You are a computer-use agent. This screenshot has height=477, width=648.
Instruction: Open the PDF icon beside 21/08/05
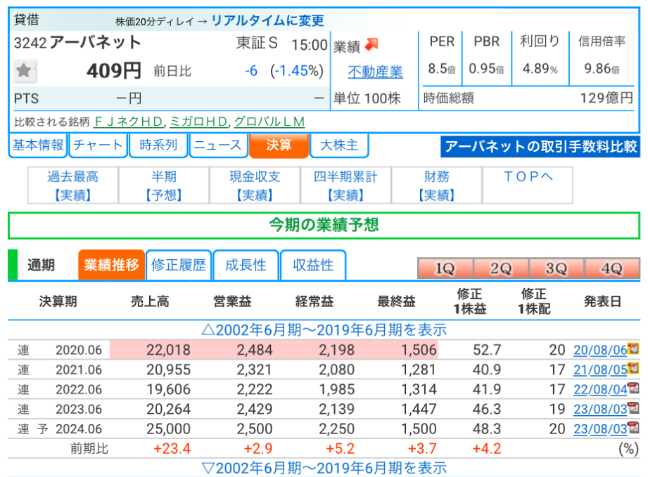[x=633, y=368]
